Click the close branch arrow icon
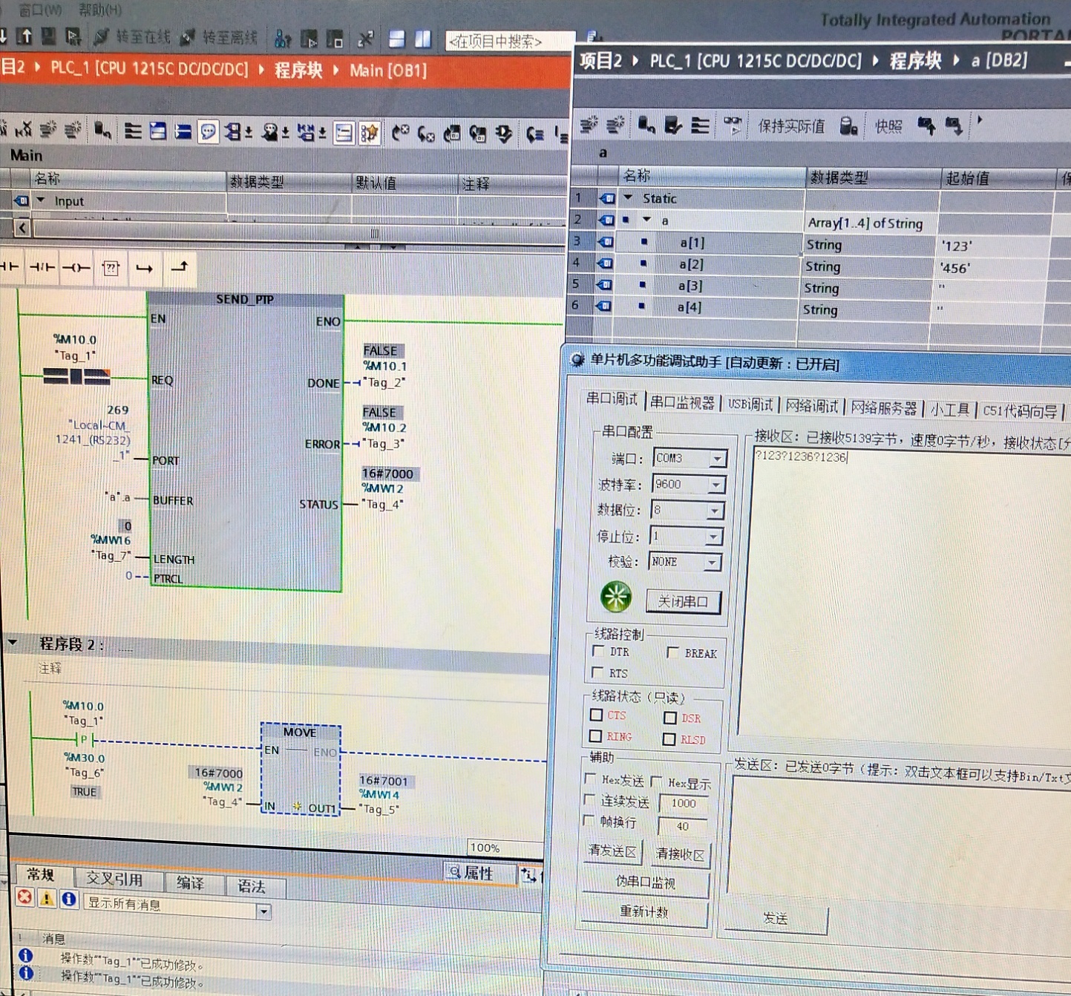 pyautogui.click(x=180, y=266)
